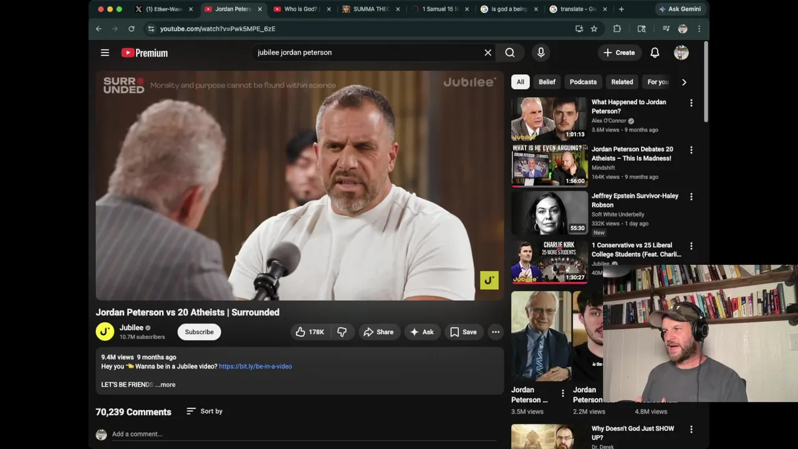
Task: Open new browser tab with plus
Action: [x=621, y=9]
